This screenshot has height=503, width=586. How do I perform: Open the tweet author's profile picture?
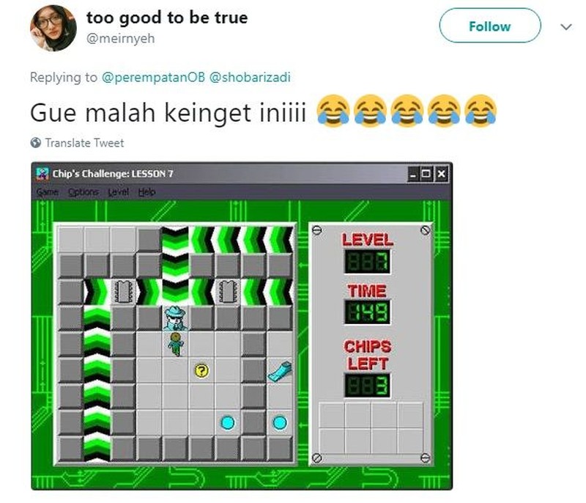[53, 28]
